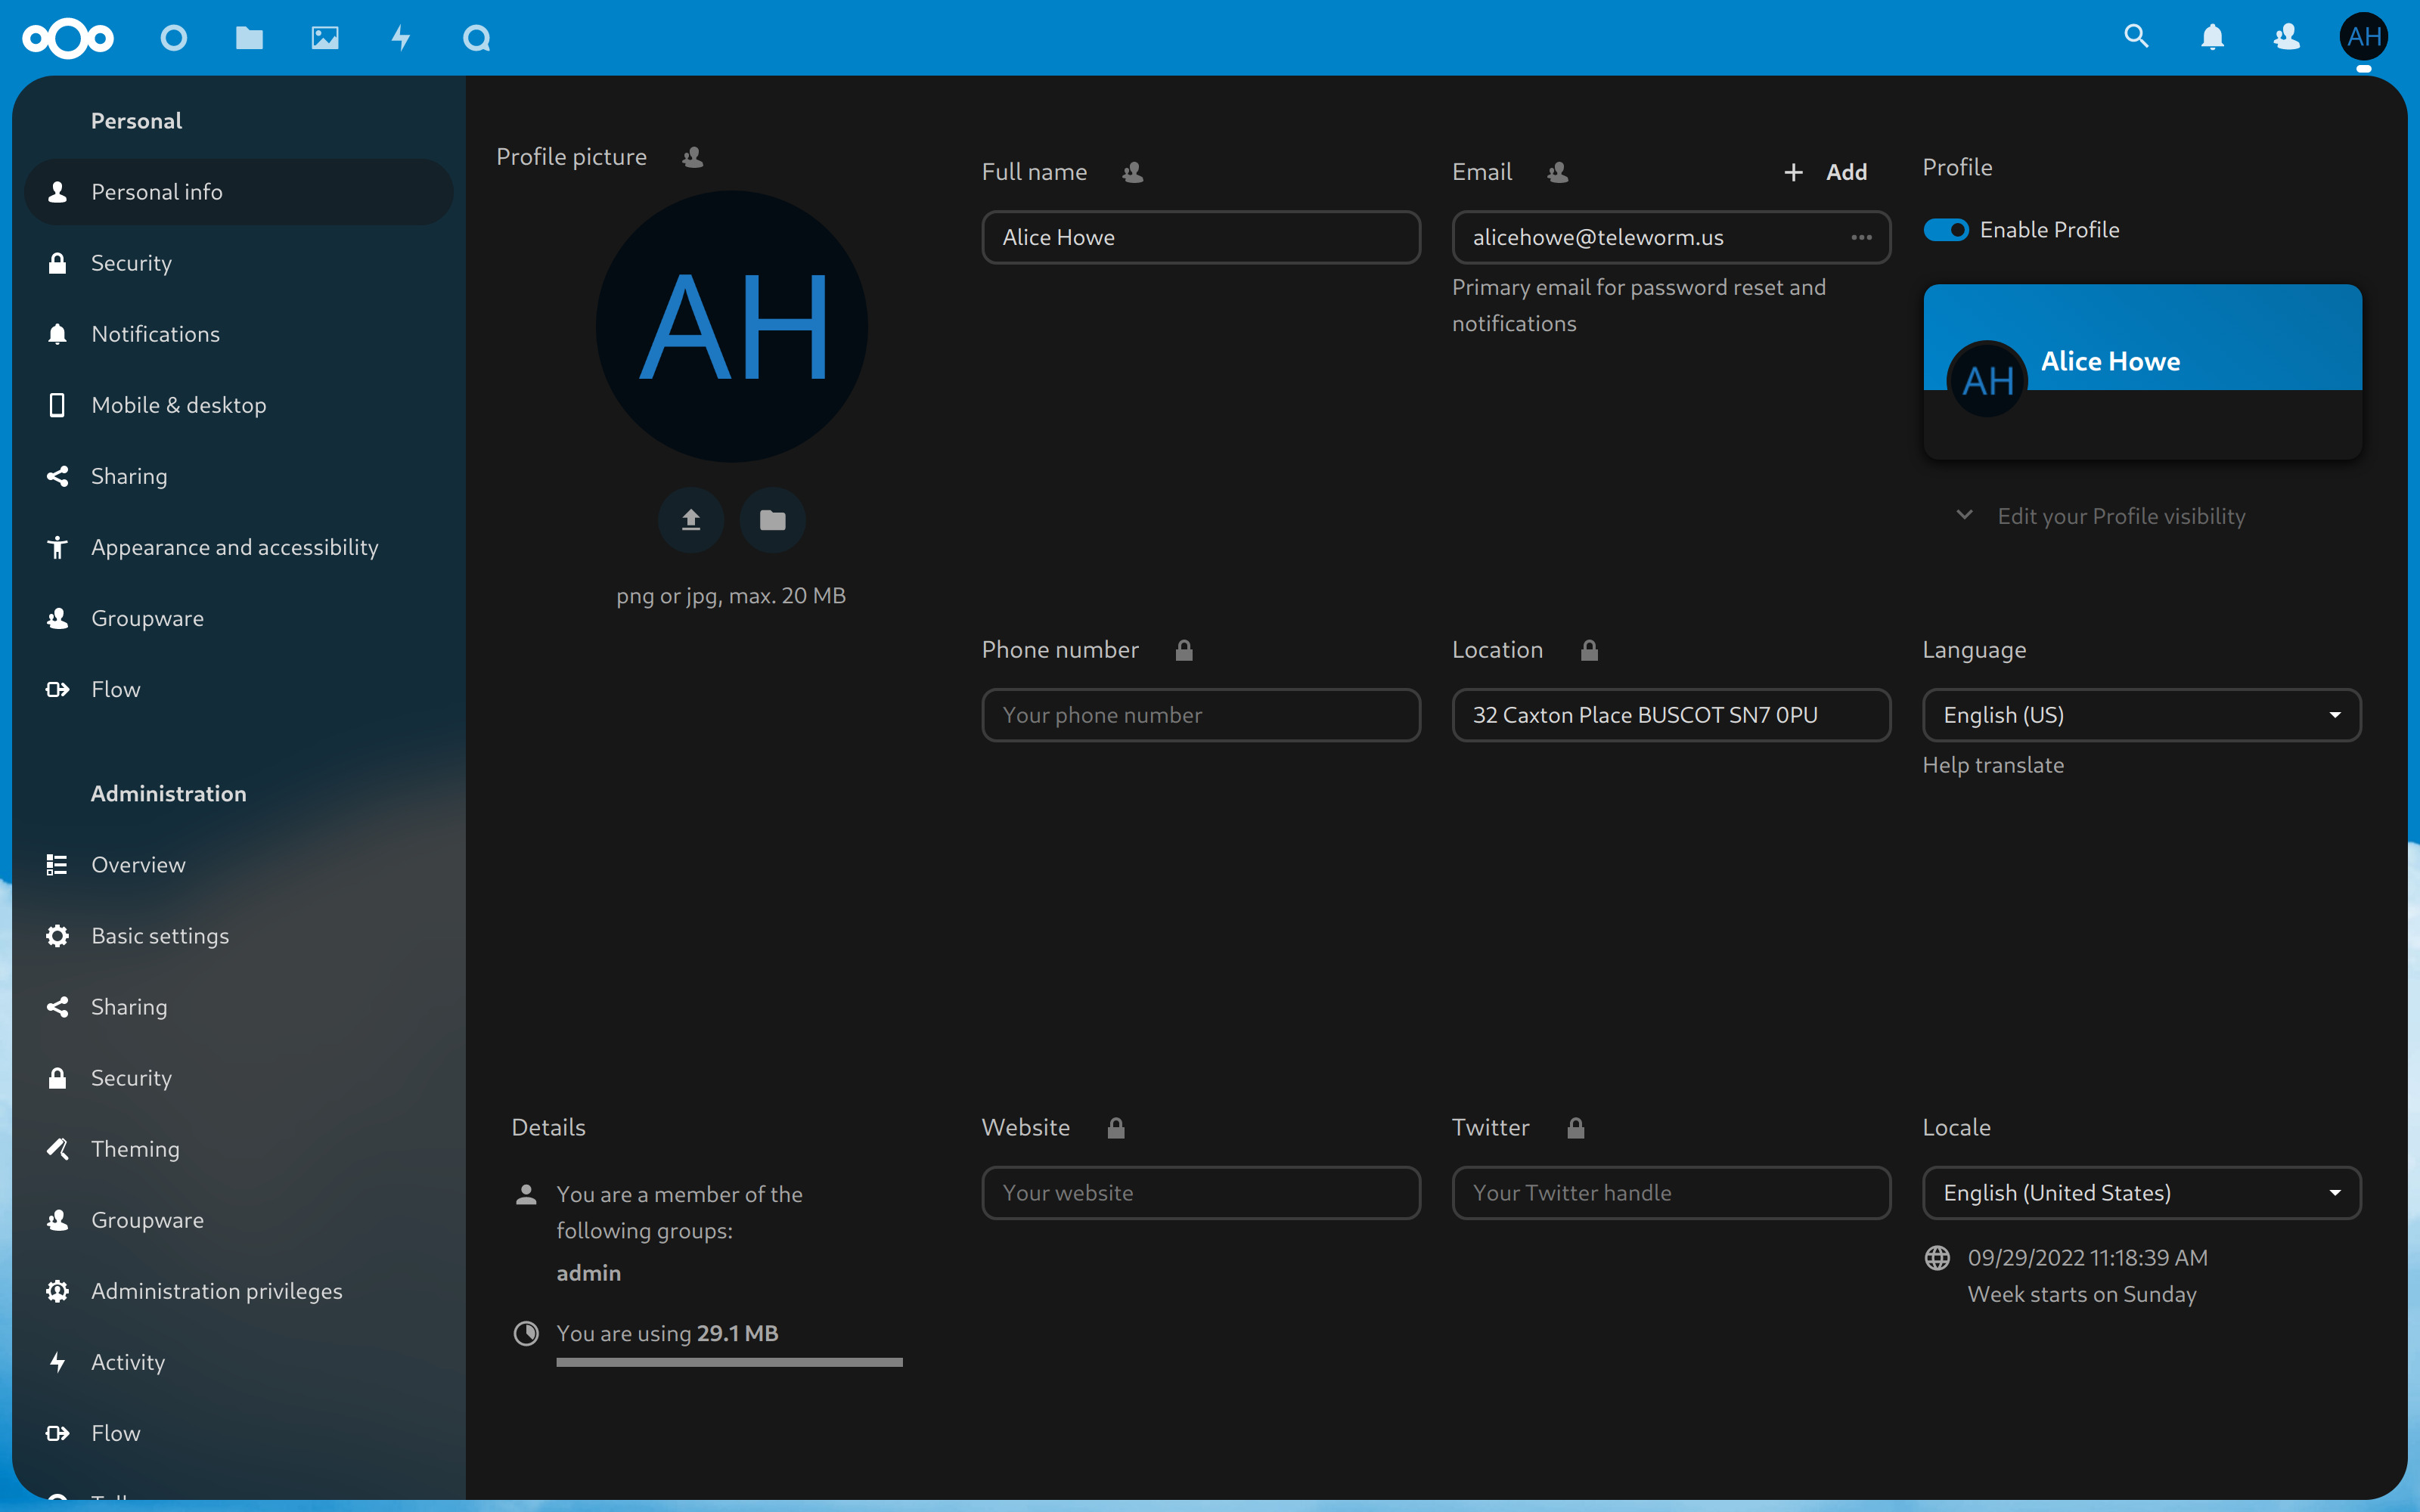This screenshot has height=1512, width=2420.
Task: Open the Activity lightning icon in header
Action: pyautogui.click(x=401, y=38)
